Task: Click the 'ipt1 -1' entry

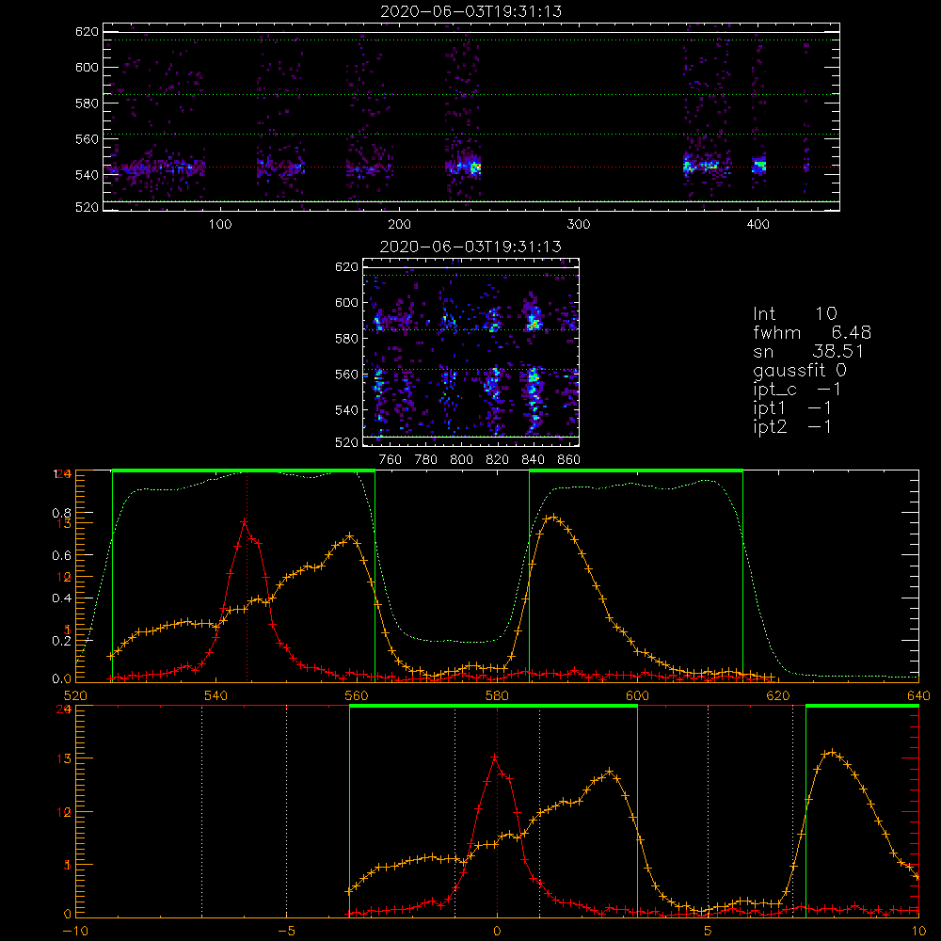Action: pyautogui.click(x=792, y=408)
